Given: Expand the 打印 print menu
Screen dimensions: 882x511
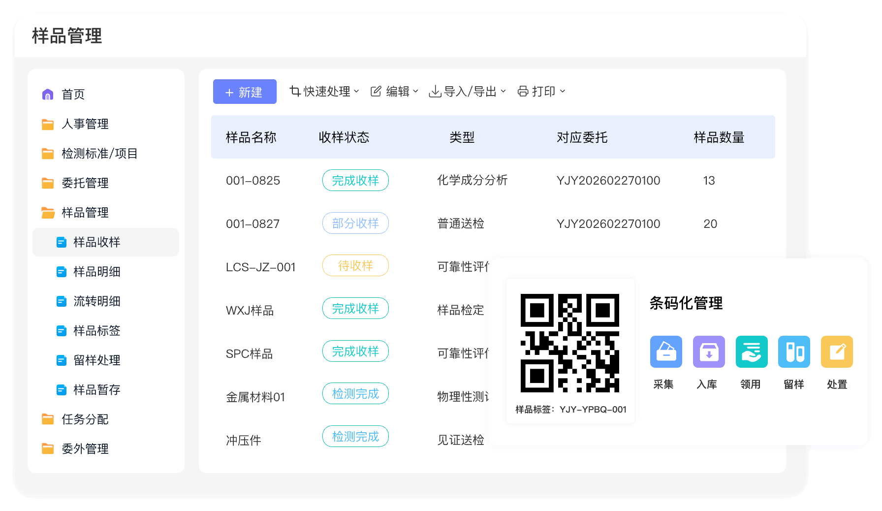Looking at the screenshot, I should coord(541,92).
